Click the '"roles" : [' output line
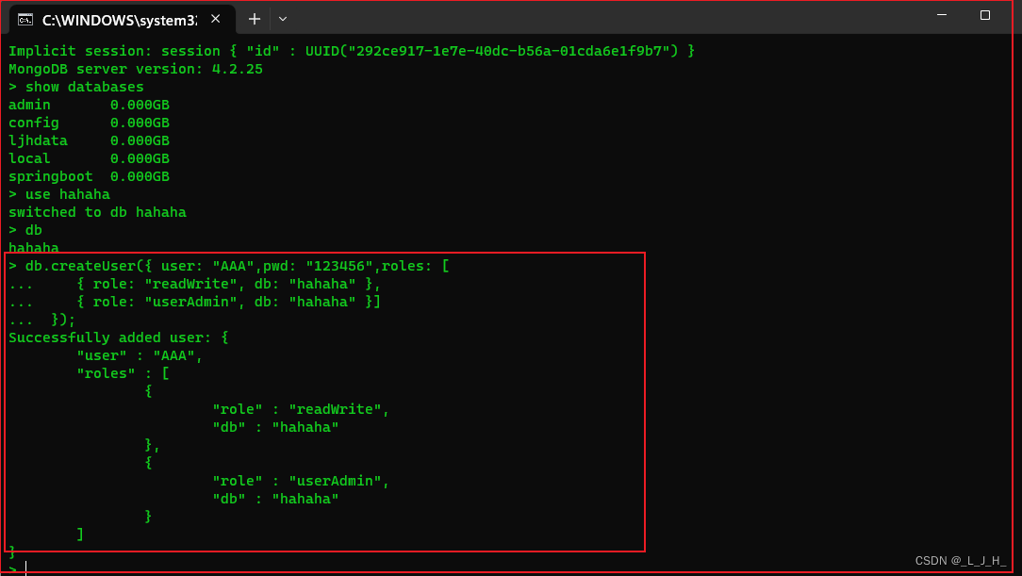This screenshot has height=576, width=1022. [124, 373]
